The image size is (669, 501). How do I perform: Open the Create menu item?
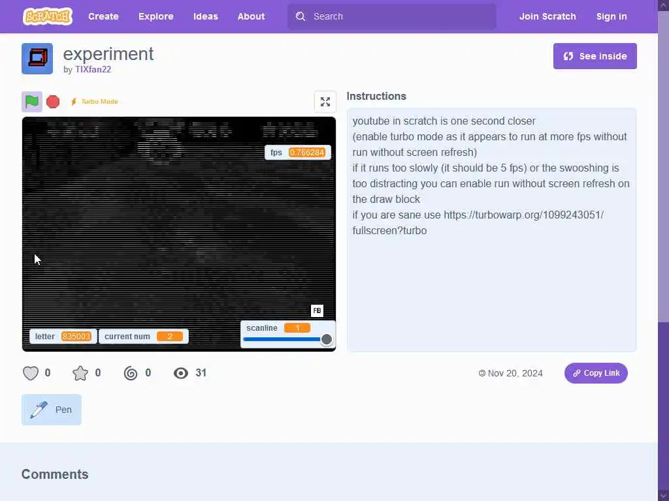click(103, 16)
